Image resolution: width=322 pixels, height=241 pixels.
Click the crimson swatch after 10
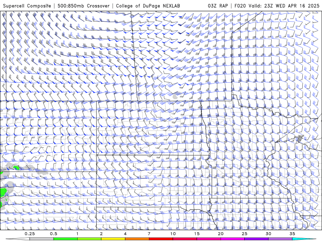tap(185, 239)
